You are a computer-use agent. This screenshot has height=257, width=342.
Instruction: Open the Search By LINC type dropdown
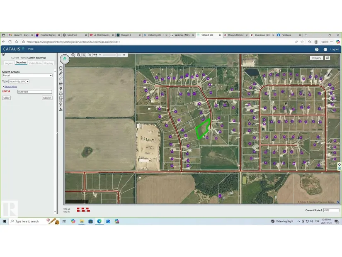click(19, 81)
